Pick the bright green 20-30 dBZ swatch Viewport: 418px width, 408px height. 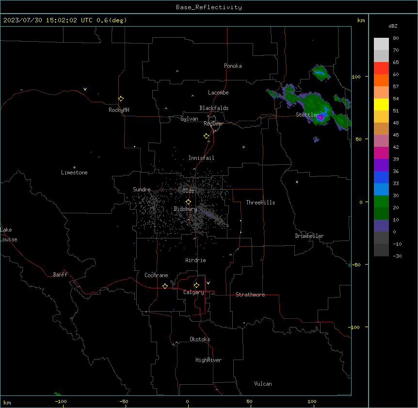coord(381,202)
